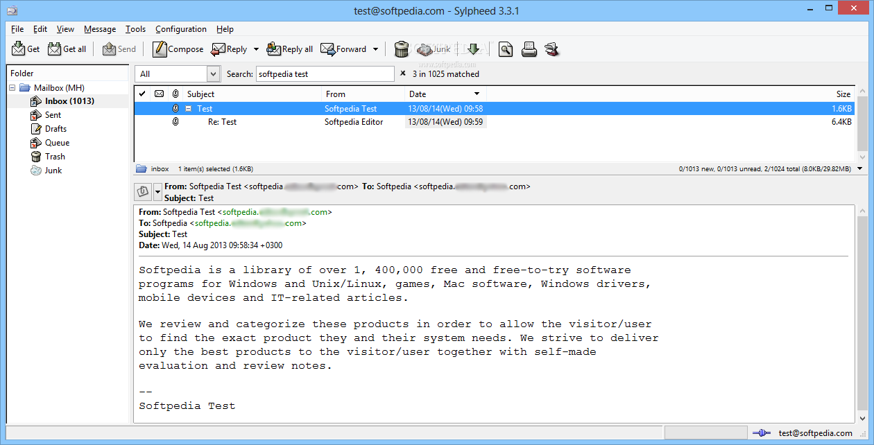Open the Junk folder in tree
Screen dimensions: 874x445
pos(53,171)
